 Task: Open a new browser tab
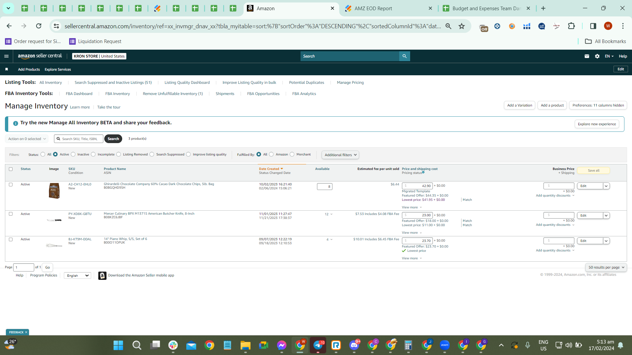(x=543, y=8)
